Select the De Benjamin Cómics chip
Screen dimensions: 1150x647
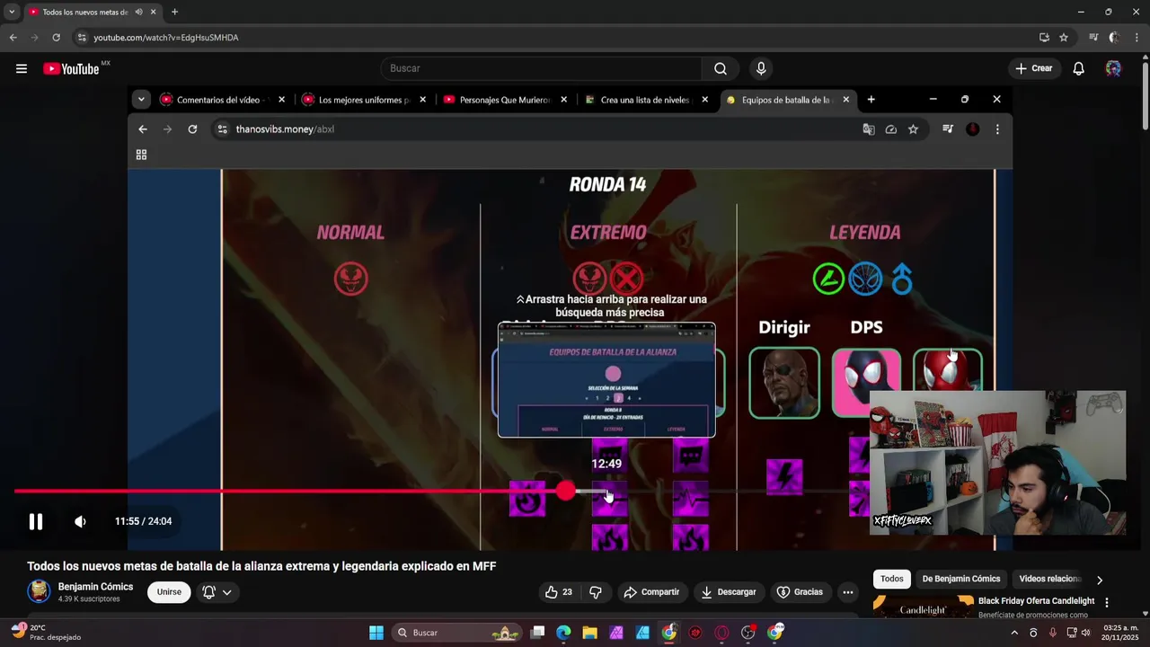[x=960, y=579]
